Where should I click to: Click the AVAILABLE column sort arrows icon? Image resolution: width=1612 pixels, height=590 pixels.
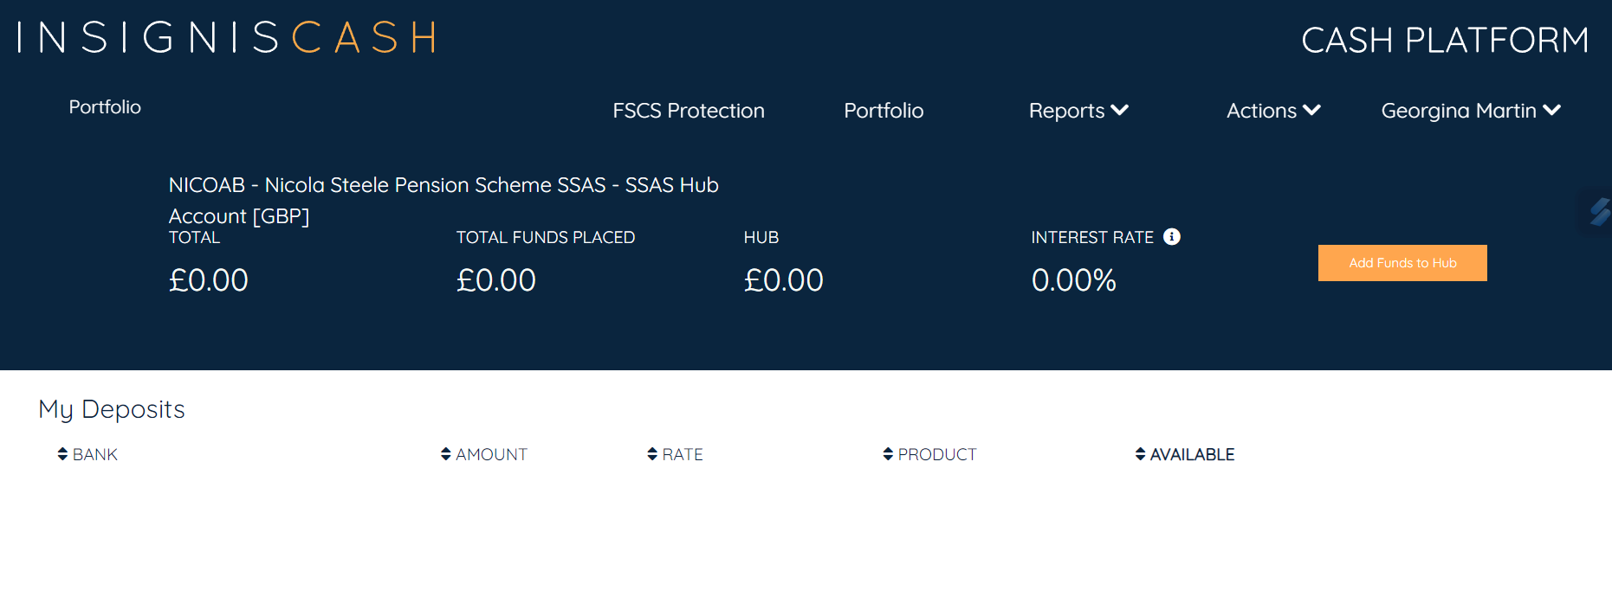[x=1140, y=454]
